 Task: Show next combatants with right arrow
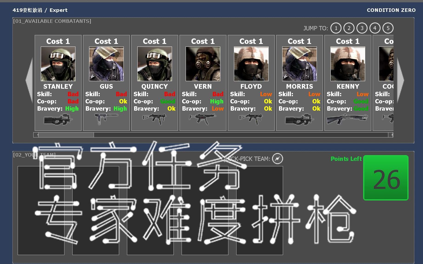point(400,80)
